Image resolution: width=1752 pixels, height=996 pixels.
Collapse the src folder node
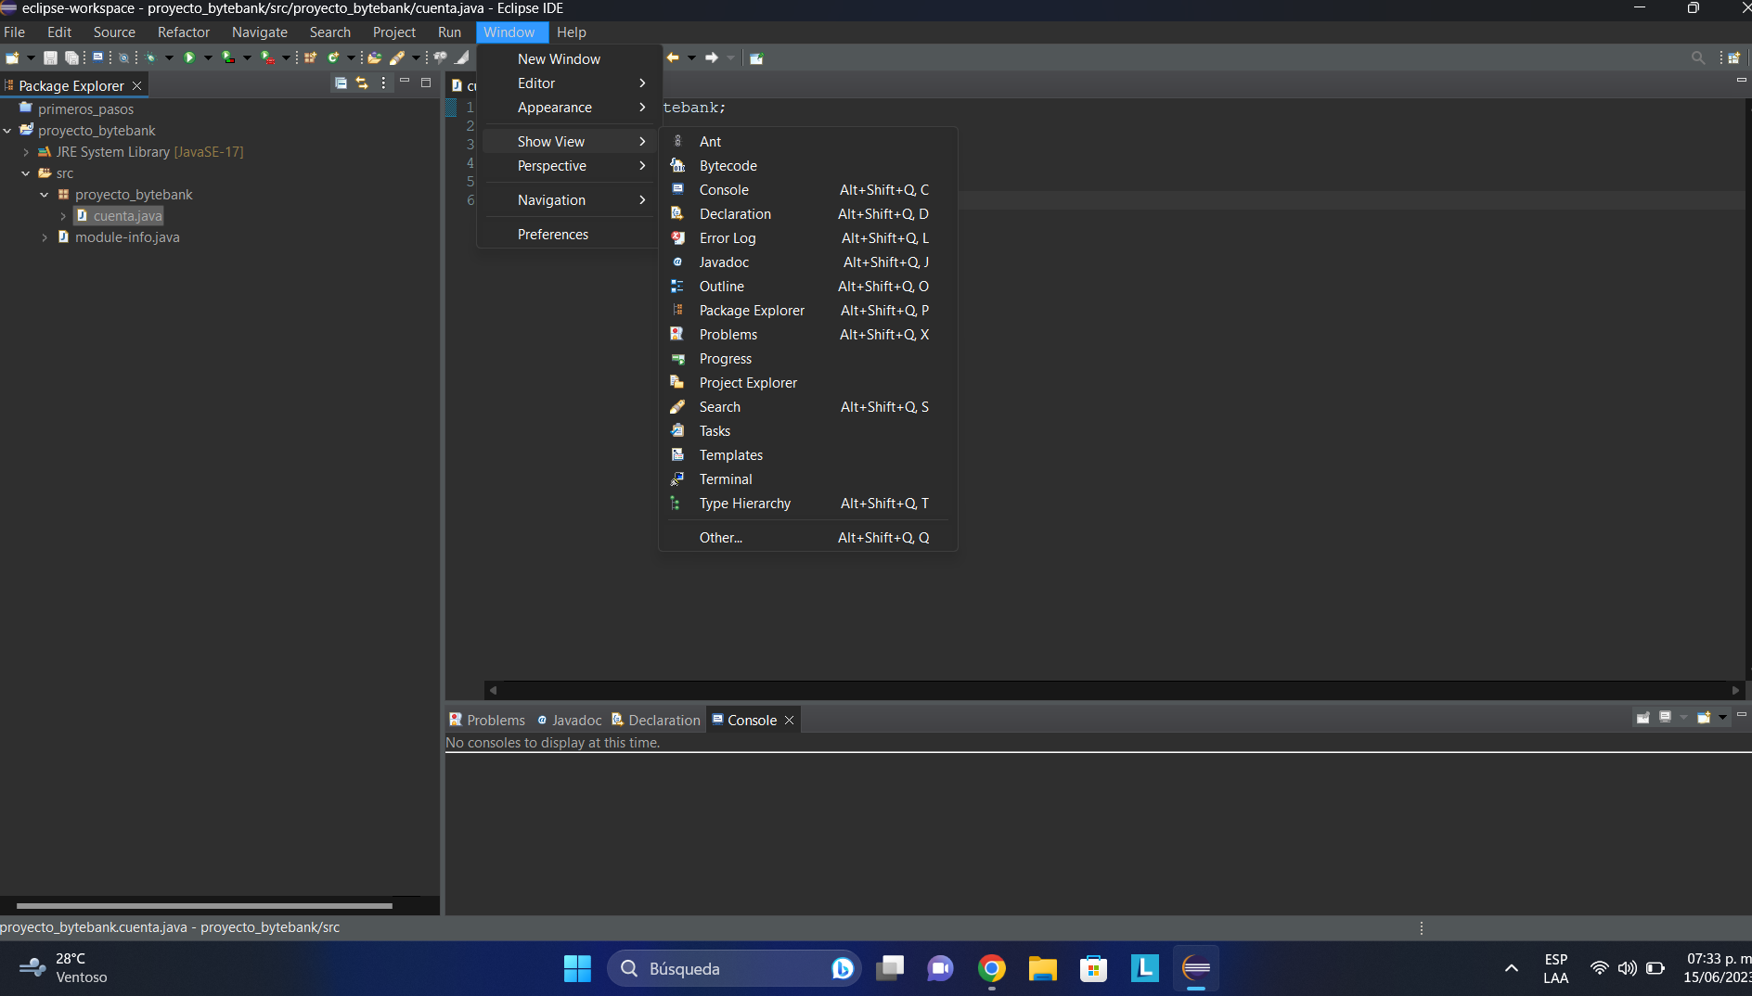pos(26,173)
